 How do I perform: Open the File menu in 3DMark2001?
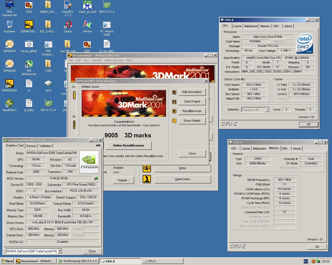[x=71, y=60]
